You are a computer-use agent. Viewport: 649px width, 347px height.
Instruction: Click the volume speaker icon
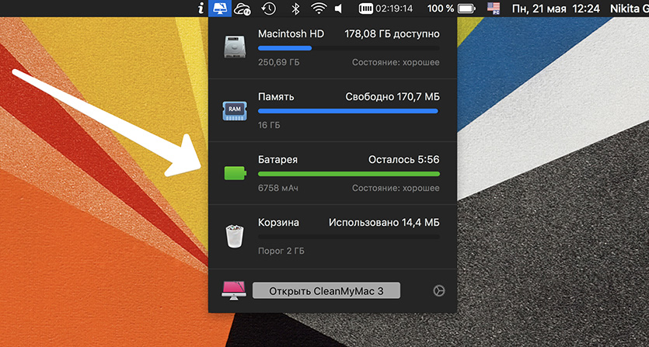click(339, 9)
